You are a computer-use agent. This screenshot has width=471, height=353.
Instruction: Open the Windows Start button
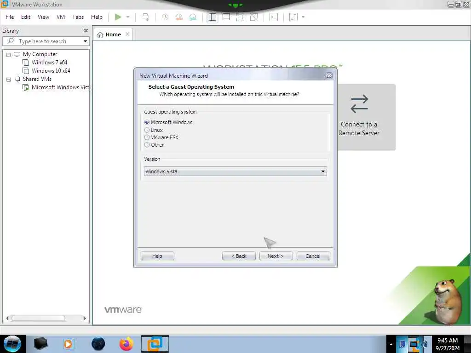click(x=12, y=344)
